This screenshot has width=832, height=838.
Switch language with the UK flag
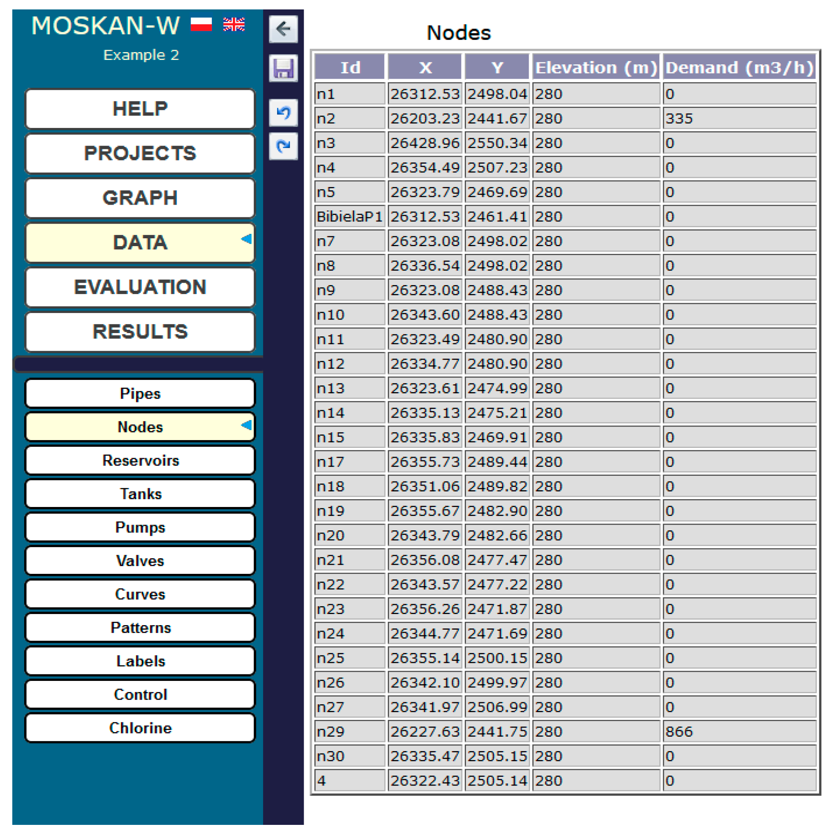point(234,24)
